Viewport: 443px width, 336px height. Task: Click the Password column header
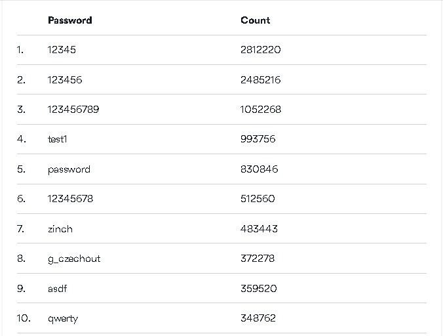click(69, 20)
